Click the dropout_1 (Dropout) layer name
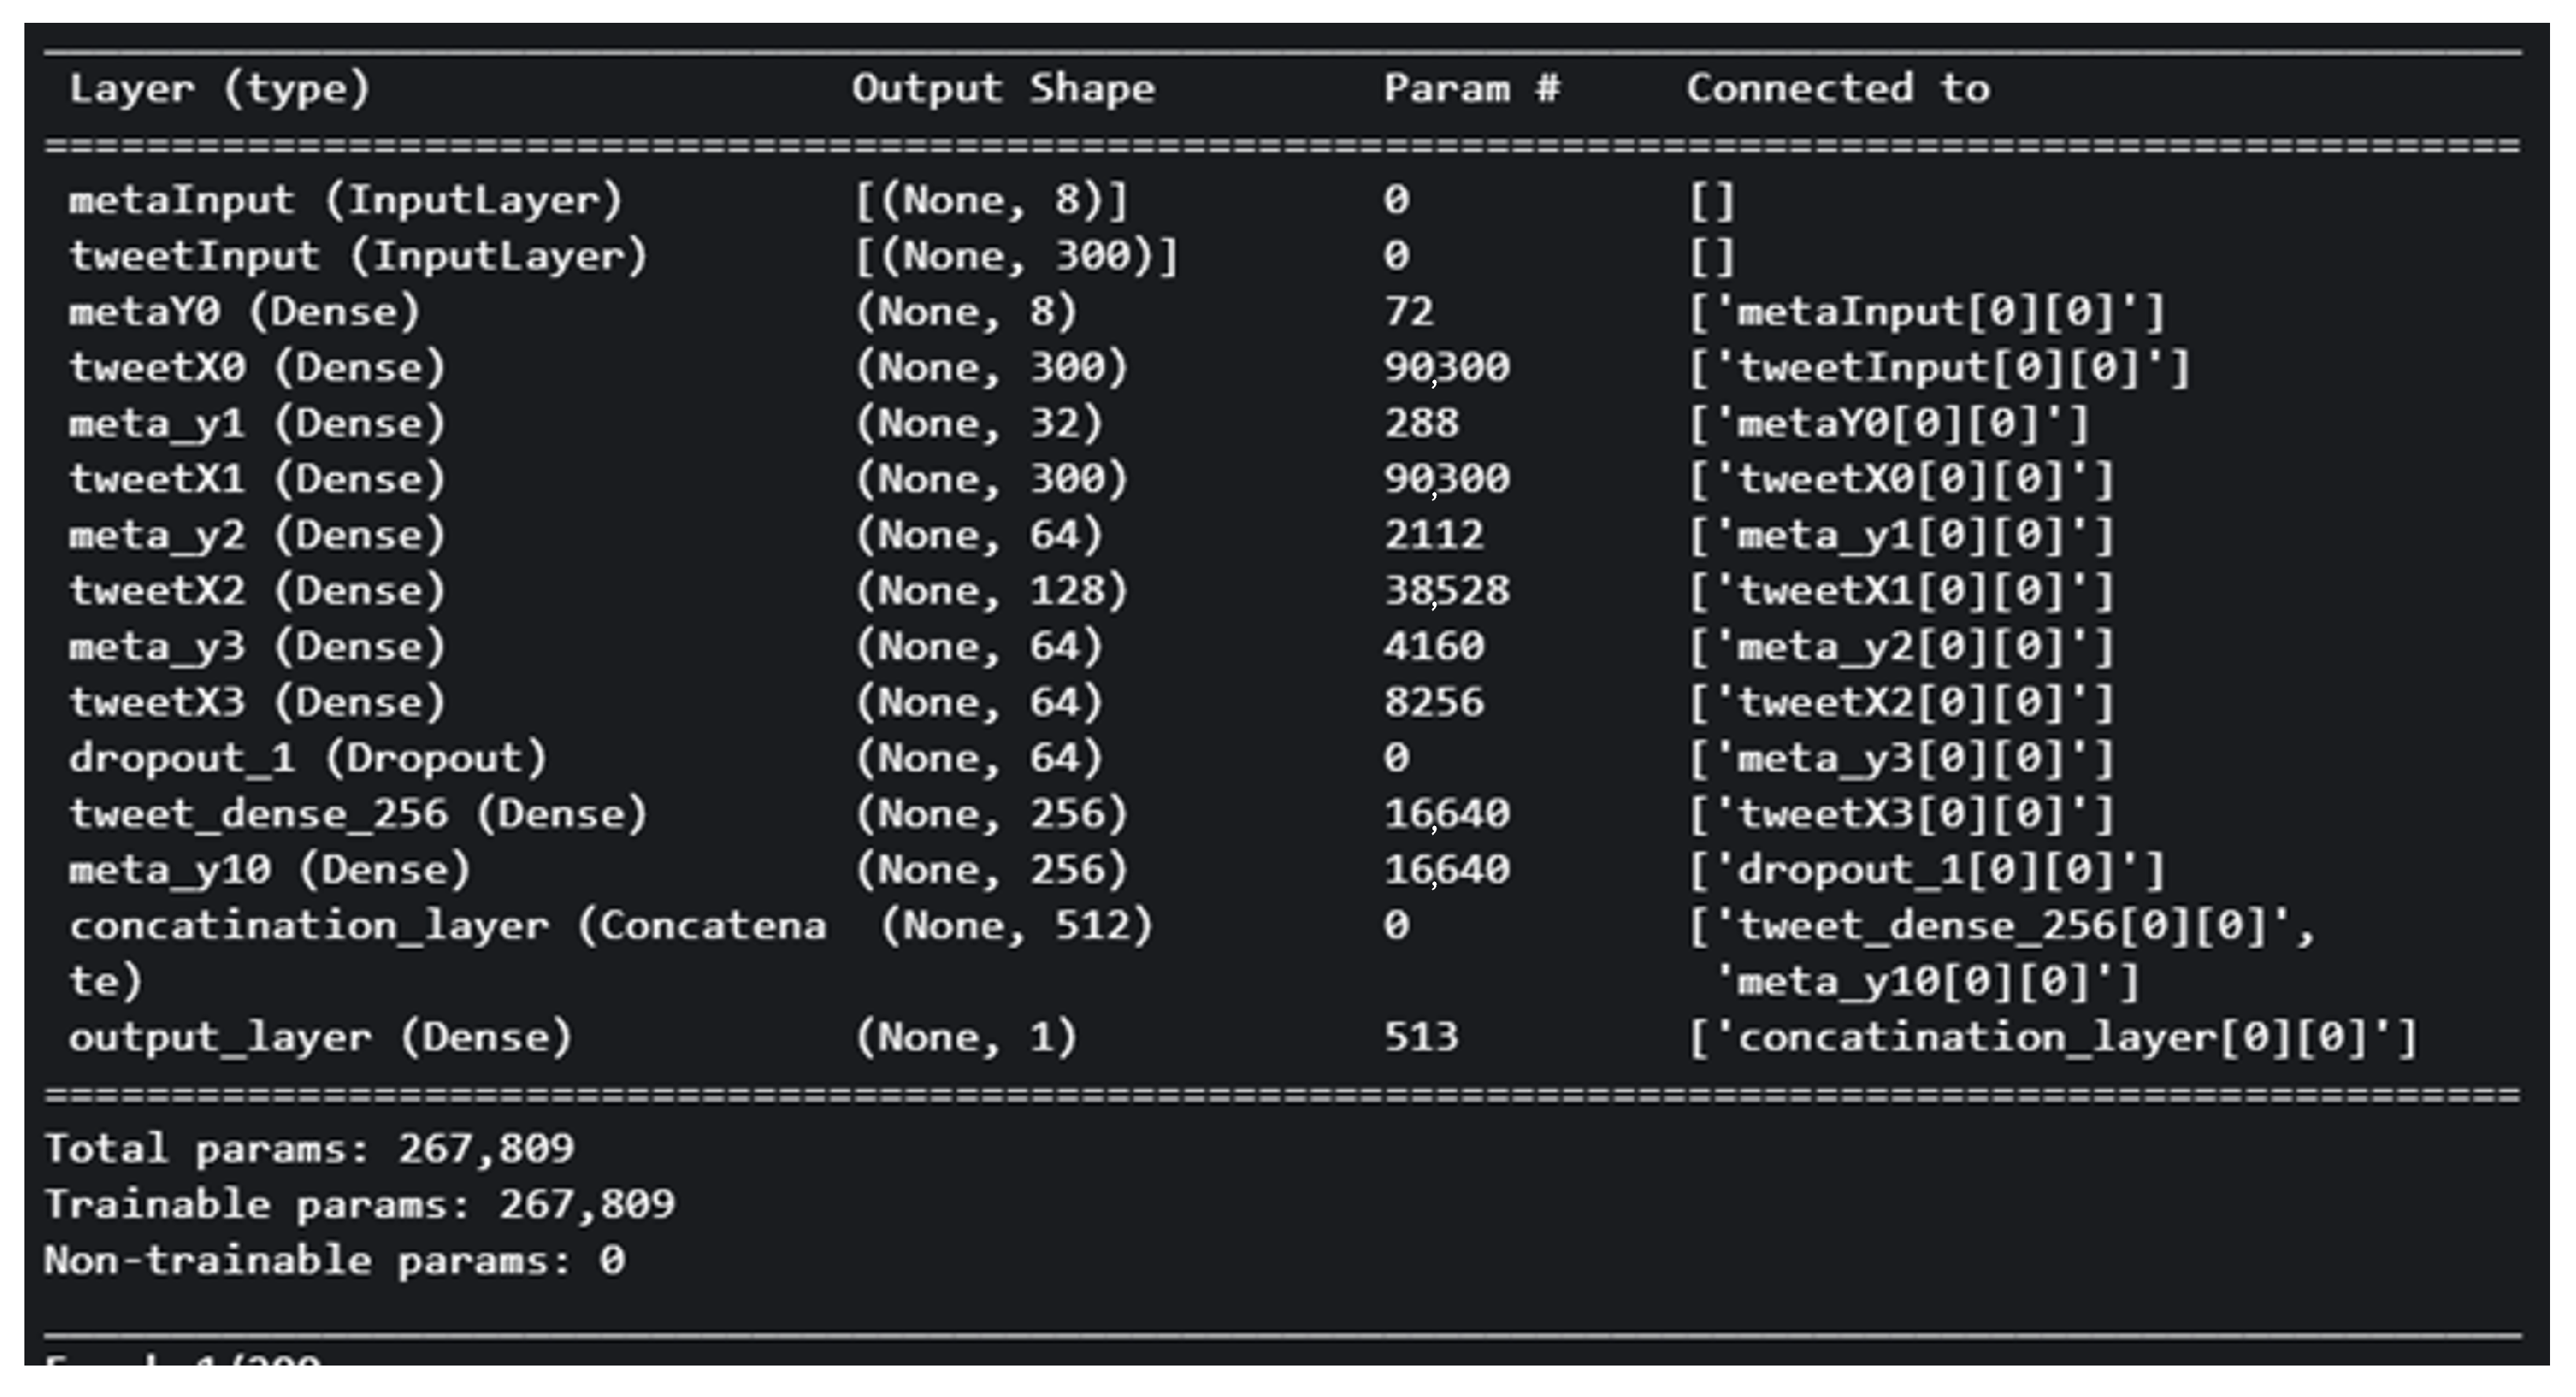 (307, 758)
